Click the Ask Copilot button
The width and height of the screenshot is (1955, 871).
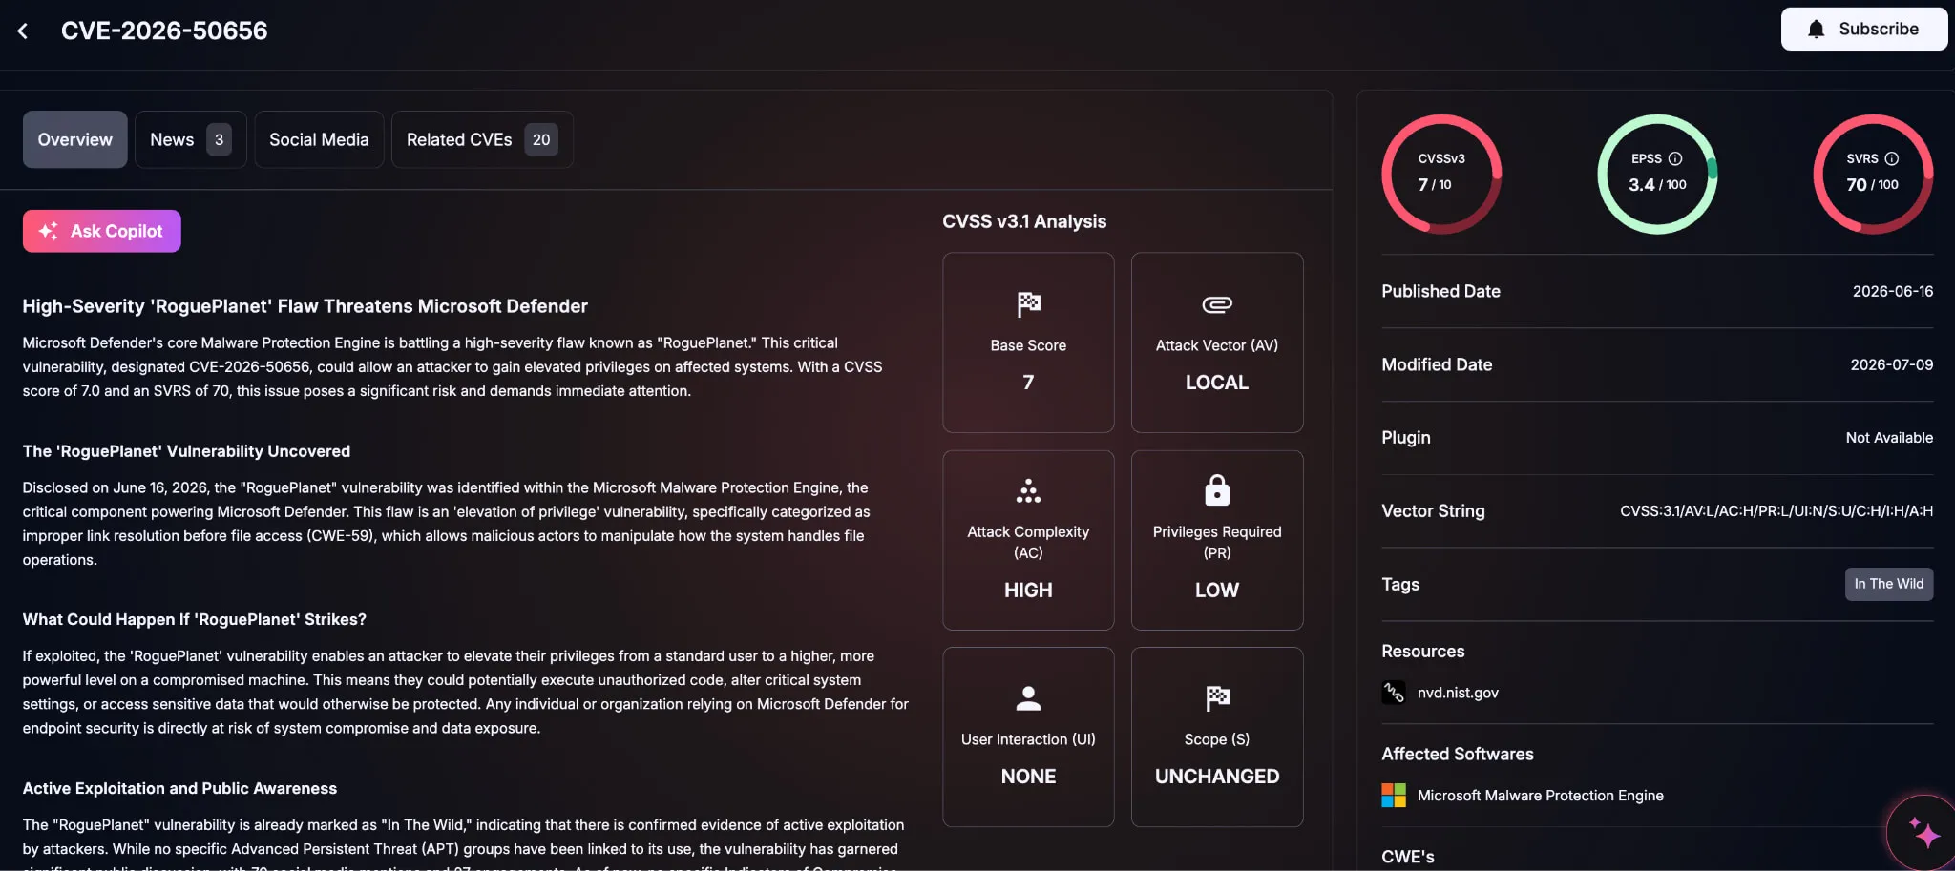(x=102, y=231)
